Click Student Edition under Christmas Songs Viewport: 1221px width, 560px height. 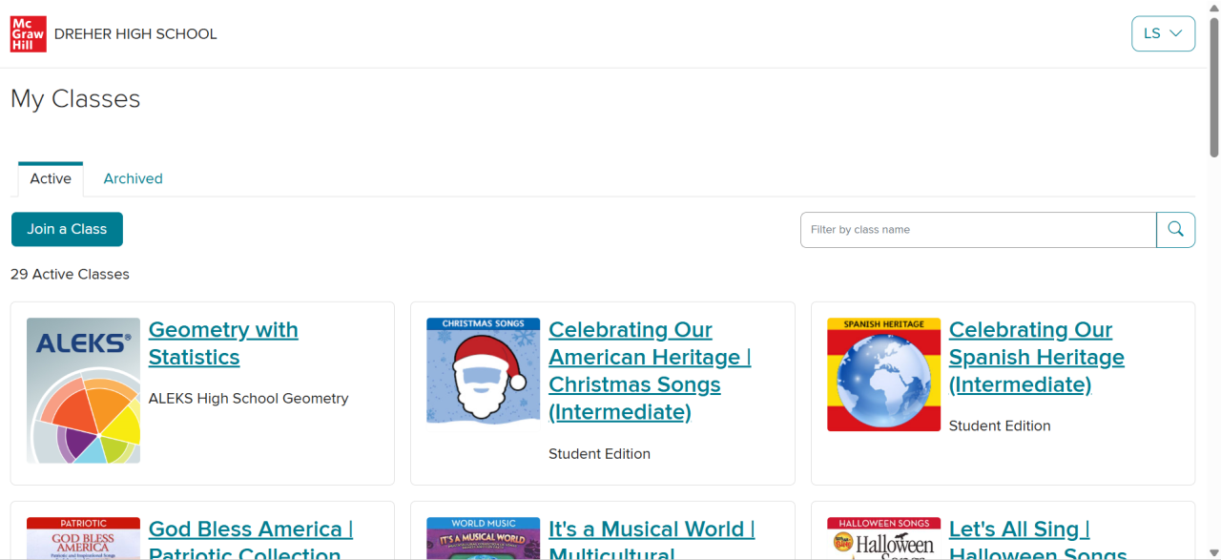click(x=599, y=454)
